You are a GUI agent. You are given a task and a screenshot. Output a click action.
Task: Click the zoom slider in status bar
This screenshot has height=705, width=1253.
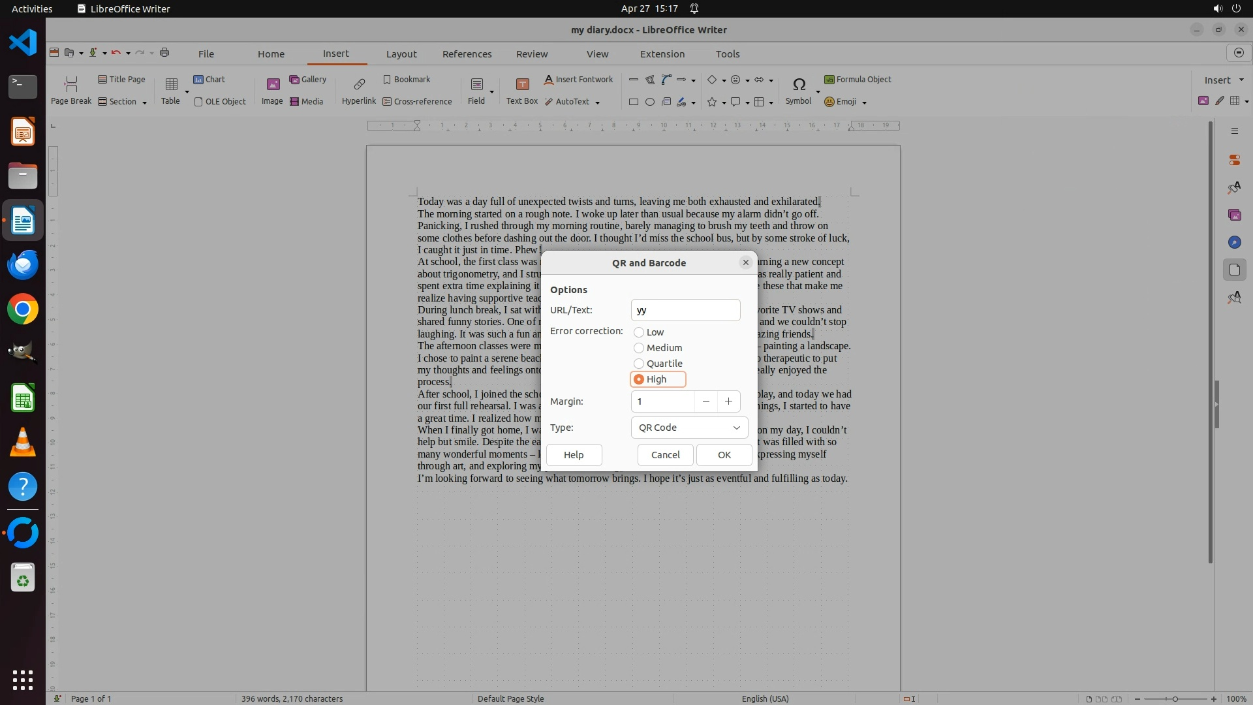pos(1175,698)
